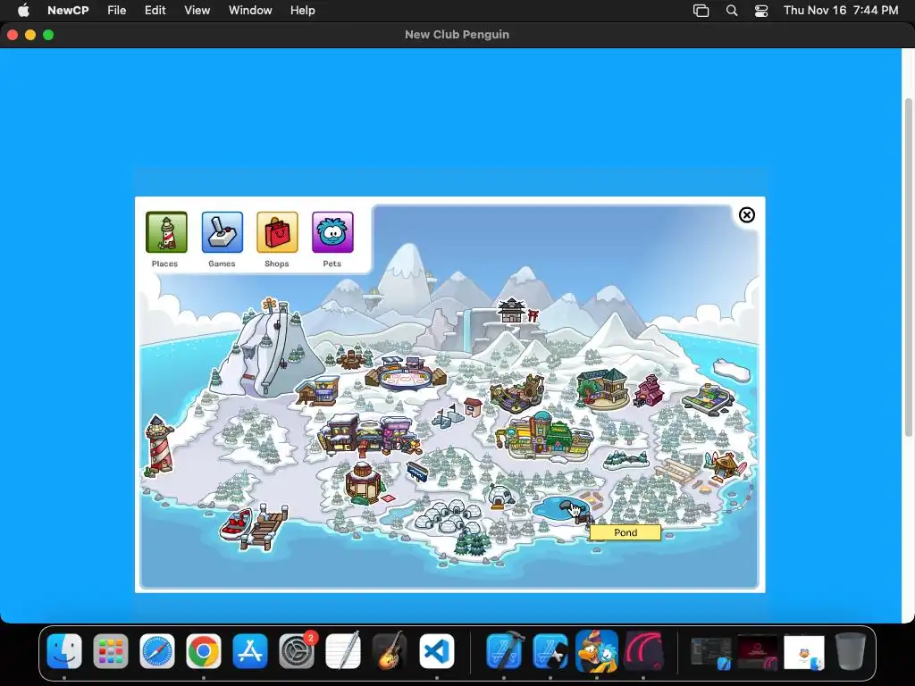
Task: Go to the Dock with the red boat
Action: click(x=254, y=528)
